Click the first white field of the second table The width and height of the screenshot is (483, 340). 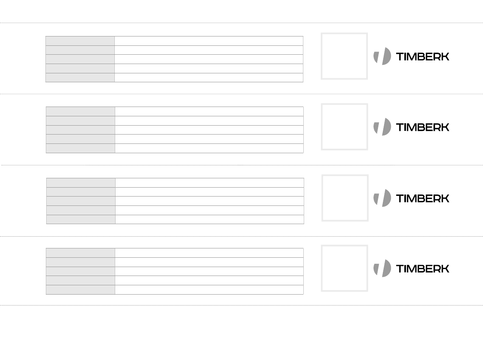click(209, 111)
